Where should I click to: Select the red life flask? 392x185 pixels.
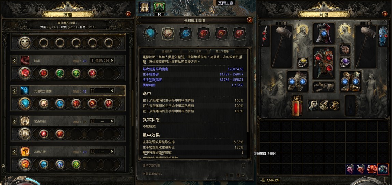(297, 106)
